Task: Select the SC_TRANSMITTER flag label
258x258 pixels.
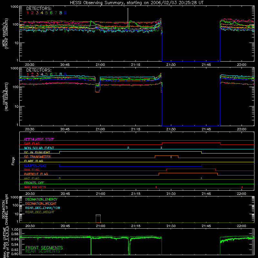Action: [37, 157]
